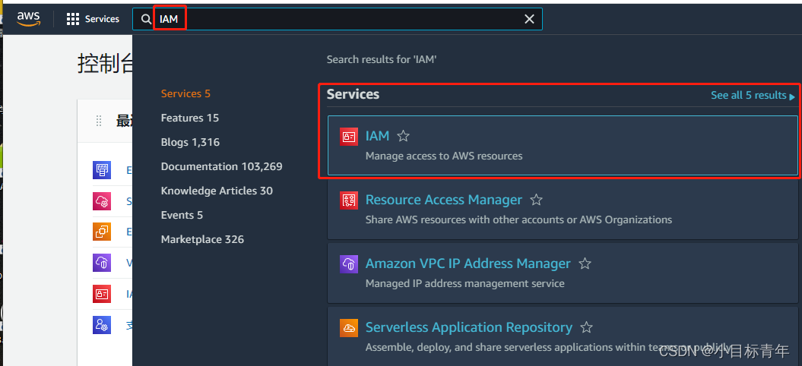Click the purple cloud shield recent icon
The height and width of the screenshot is (366, 802).
[x=102, y=263]
